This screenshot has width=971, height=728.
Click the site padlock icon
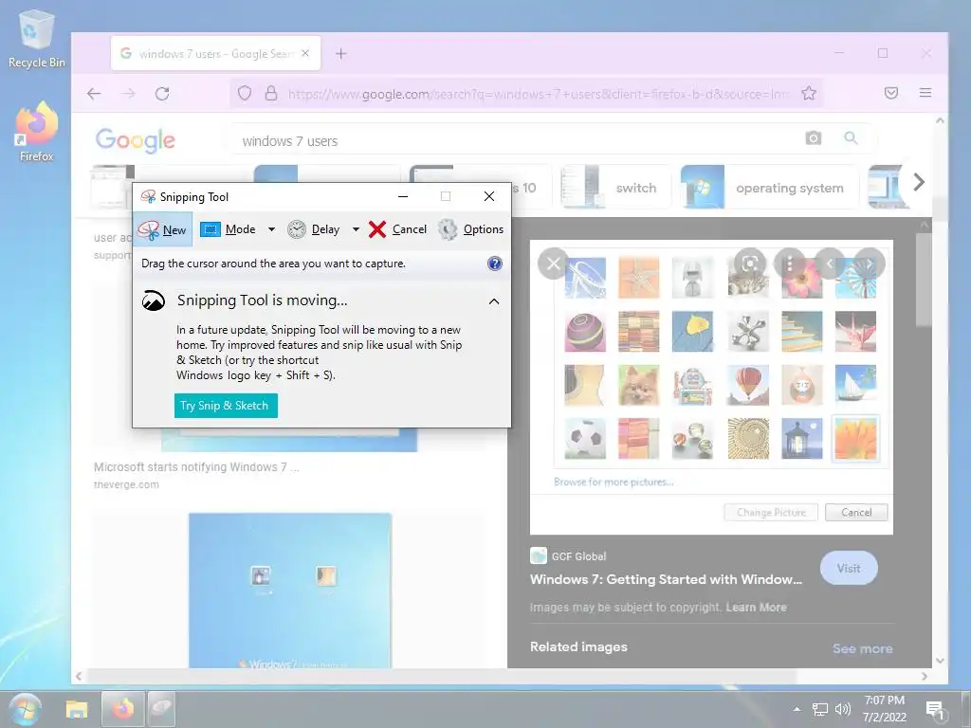pyautogui.click(x=270, y=94)
